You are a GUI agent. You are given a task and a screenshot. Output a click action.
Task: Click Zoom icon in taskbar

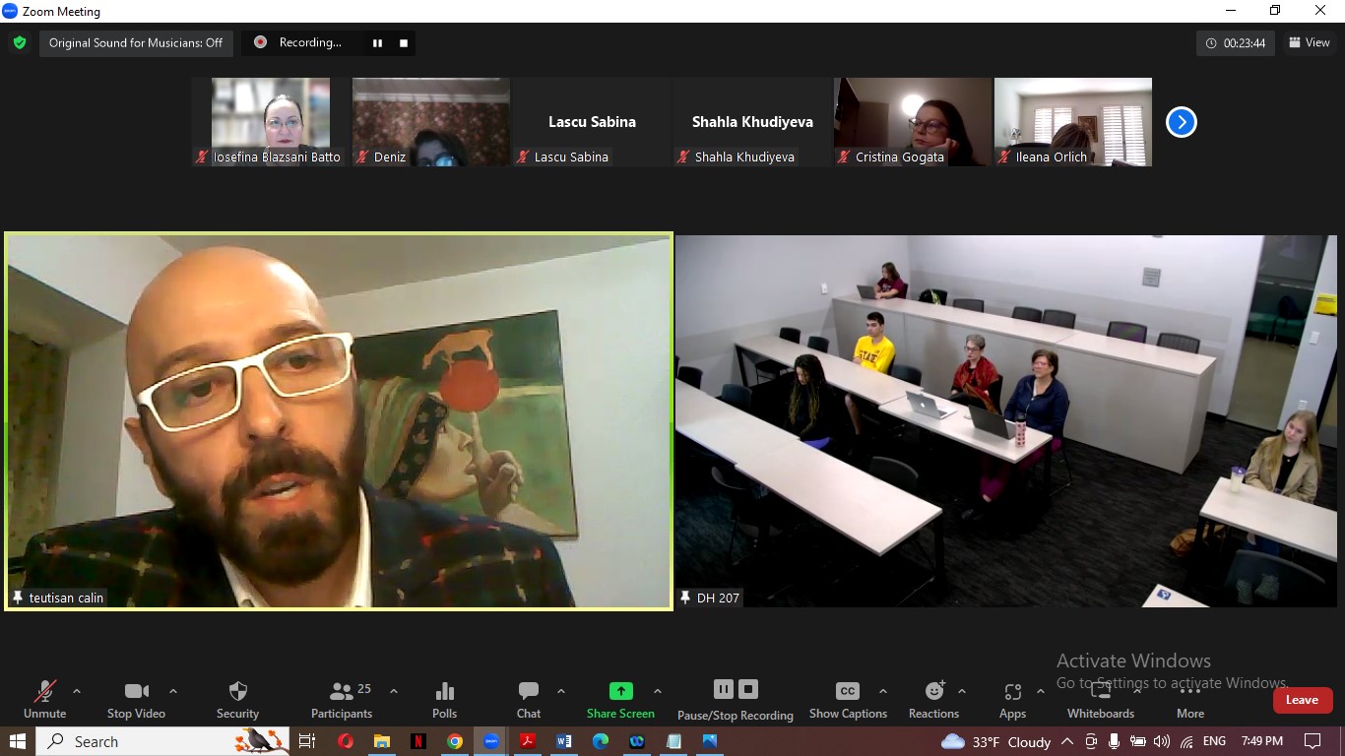[x=491, y=741]
